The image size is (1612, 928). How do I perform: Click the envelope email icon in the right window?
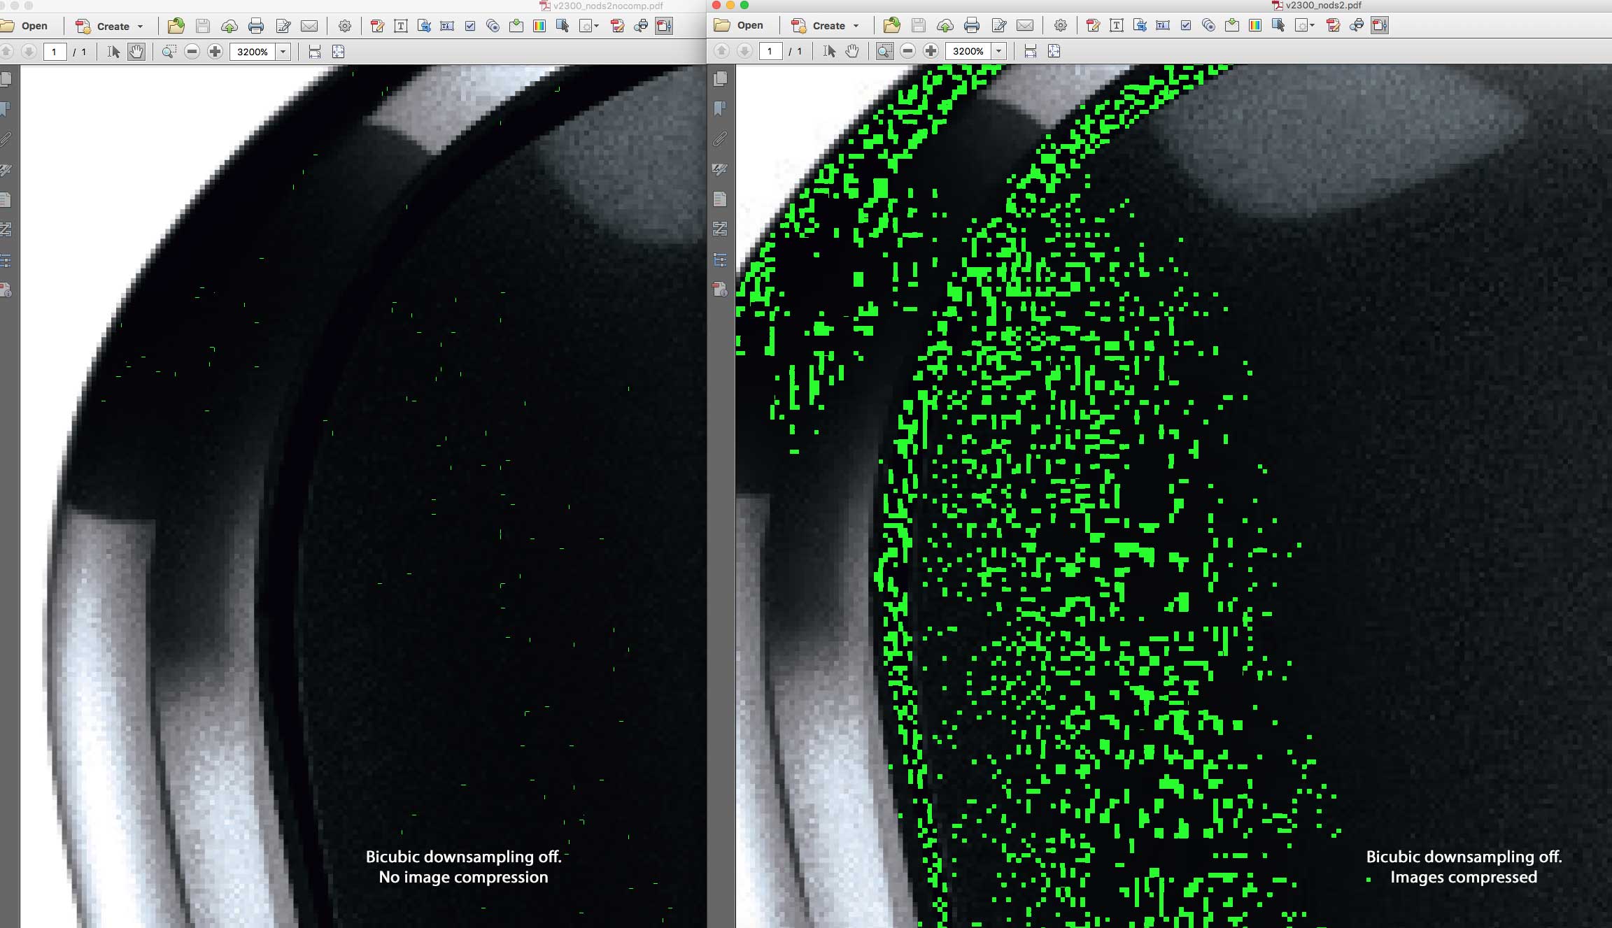1025,26
